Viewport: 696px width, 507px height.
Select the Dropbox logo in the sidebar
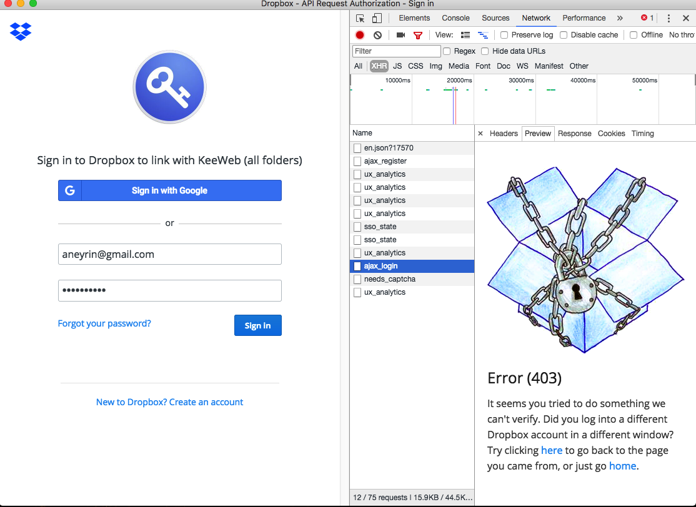coord(21,31)
